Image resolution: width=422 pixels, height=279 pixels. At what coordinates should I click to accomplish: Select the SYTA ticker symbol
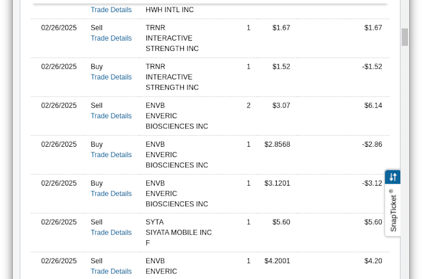click(155, 222)
